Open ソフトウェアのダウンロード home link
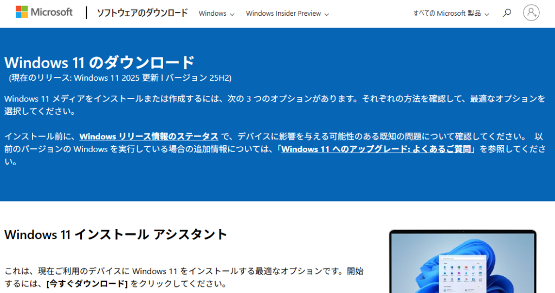The width and height of the screenshot is (555, 293). click(142, 13)
